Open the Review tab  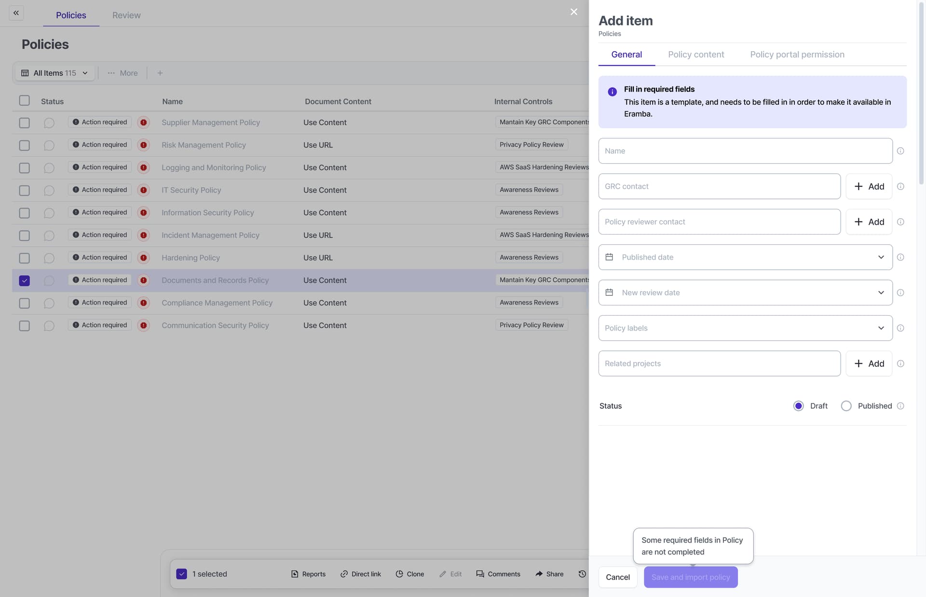pos(126,15)
